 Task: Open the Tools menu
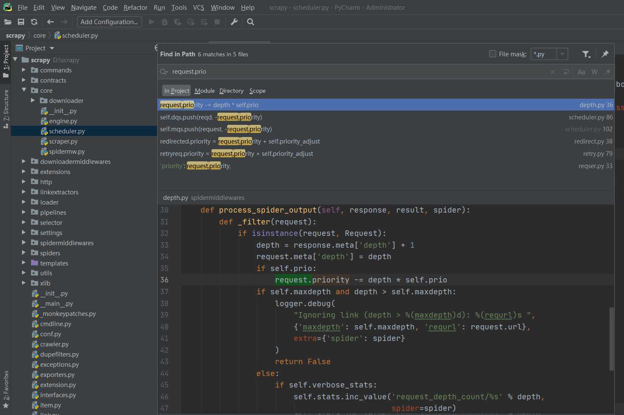coord(179,8)
